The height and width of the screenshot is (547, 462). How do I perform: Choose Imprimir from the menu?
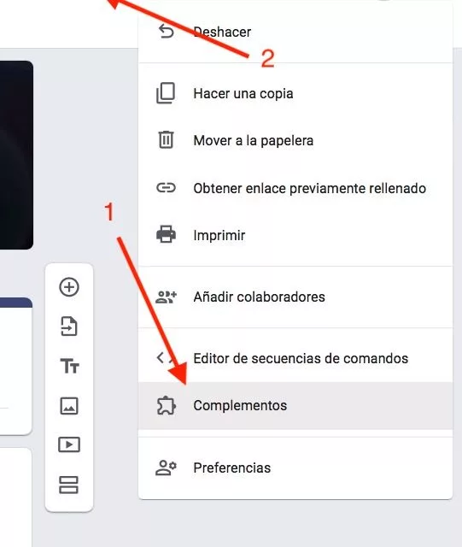coord(219,236)
